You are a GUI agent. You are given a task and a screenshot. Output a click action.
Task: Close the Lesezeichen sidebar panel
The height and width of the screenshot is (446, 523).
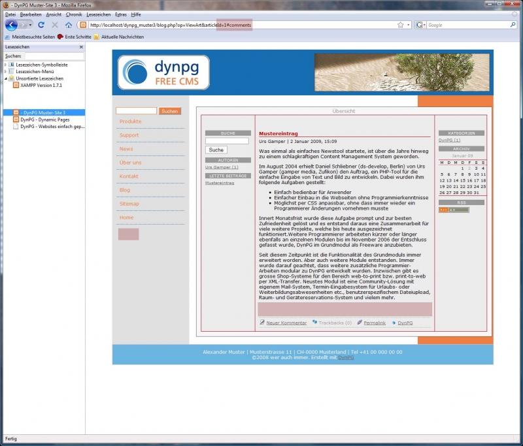tap(81, 47)
